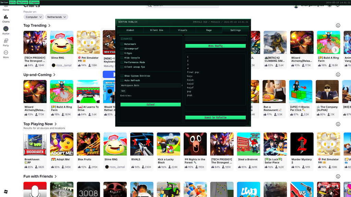Click the Explorer tab in Serton bar

pos(22,2)
